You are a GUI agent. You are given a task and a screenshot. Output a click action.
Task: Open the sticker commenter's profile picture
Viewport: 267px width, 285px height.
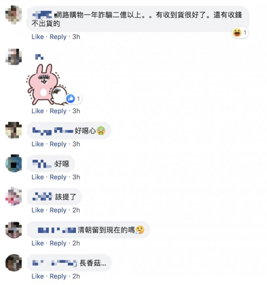[14, 57]
